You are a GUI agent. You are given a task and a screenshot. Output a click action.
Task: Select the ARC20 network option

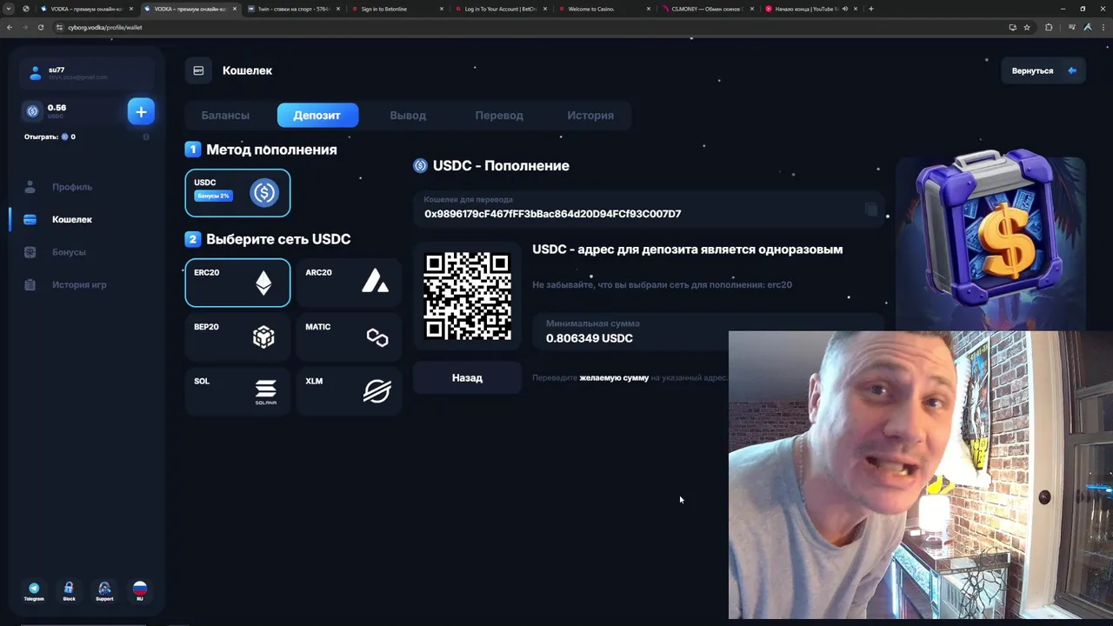click(349, 283)
